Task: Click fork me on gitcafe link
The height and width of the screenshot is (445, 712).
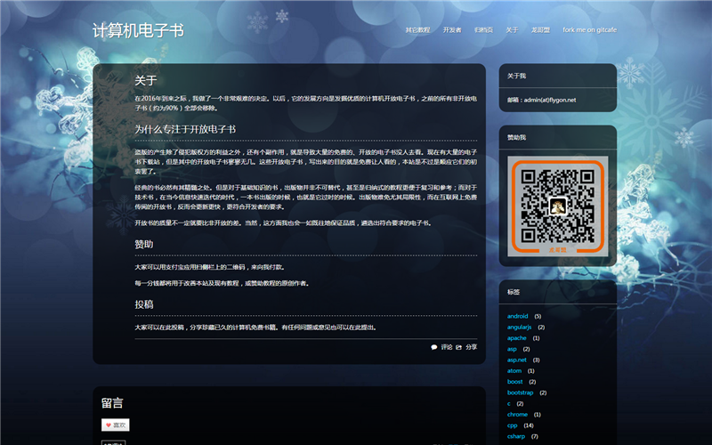Action: click(589, 30)
